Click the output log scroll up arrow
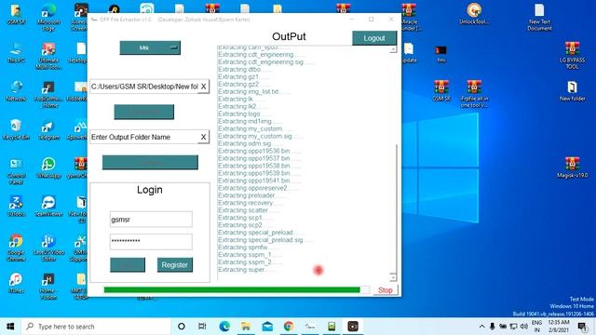The width and height of the screenshot is (596, 335). tap(393, 49)
